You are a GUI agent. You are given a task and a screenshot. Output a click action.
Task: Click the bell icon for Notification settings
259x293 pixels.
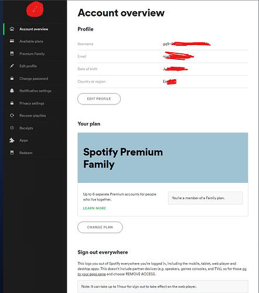point(12,91)
